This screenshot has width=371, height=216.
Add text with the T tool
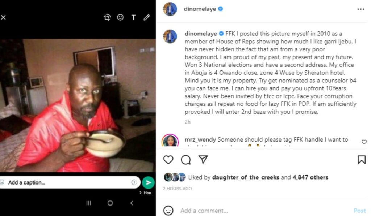[x=134, y=17]
